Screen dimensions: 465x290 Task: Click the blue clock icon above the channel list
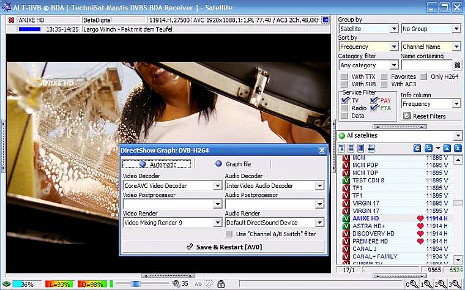[x=417, y=148]
